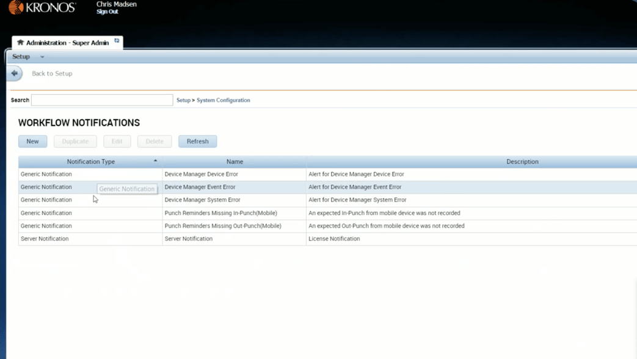This screenshot has height=359, width=637.
Task: Click the home icon on the Administration tab
Action: click(19, 43)
